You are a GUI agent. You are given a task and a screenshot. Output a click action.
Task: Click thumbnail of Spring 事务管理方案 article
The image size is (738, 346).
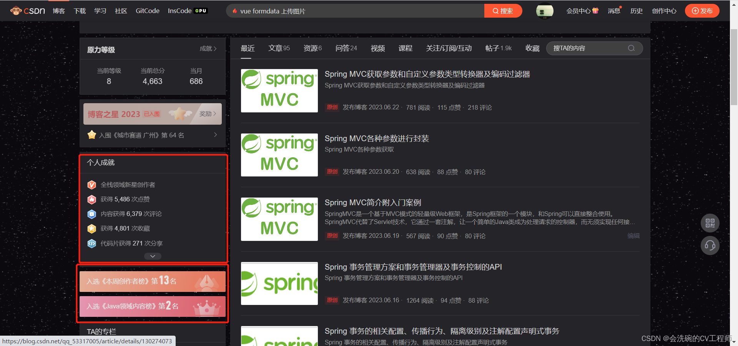(279, 283)
